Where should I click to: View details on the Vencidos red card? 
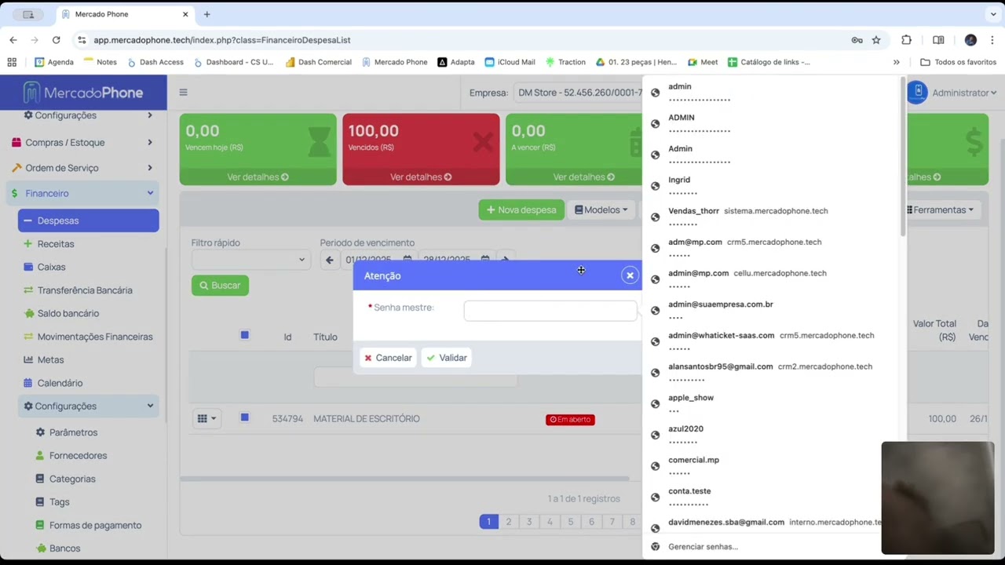(421, 177)
